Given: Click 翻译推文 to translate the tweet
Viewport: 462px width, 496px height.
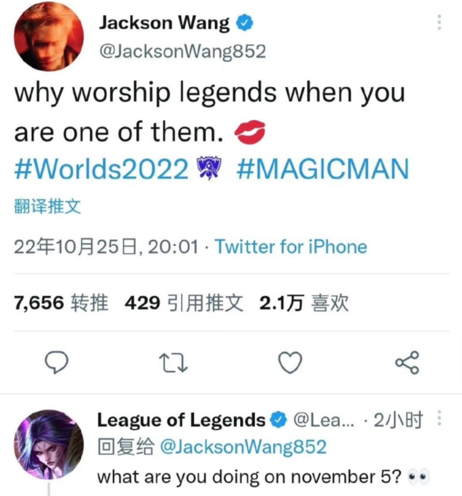Looking at the screenshot, I should pyautogui.click(x=48, y=207).
